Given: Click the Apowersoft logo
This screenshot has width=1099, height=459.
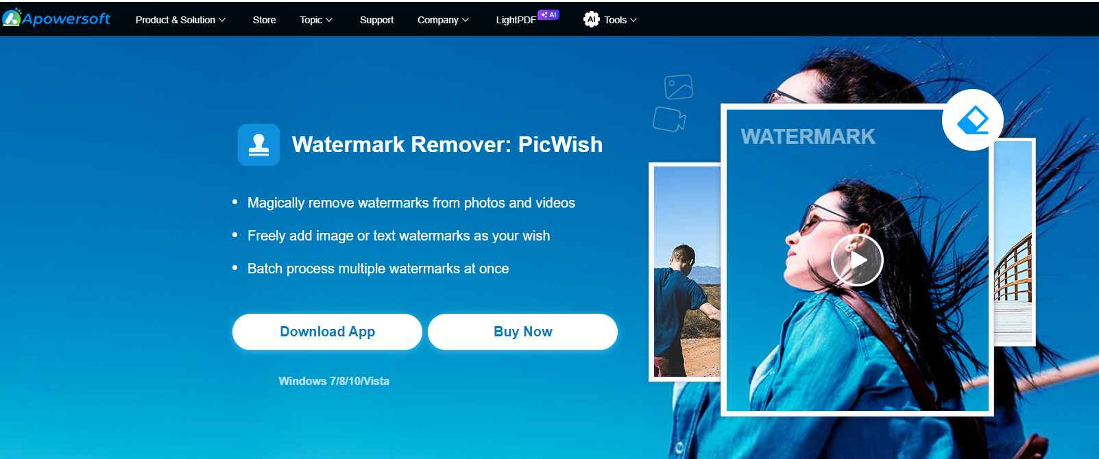Looking at the screenshot, I should pyautogui.click(x=56, y=18).
